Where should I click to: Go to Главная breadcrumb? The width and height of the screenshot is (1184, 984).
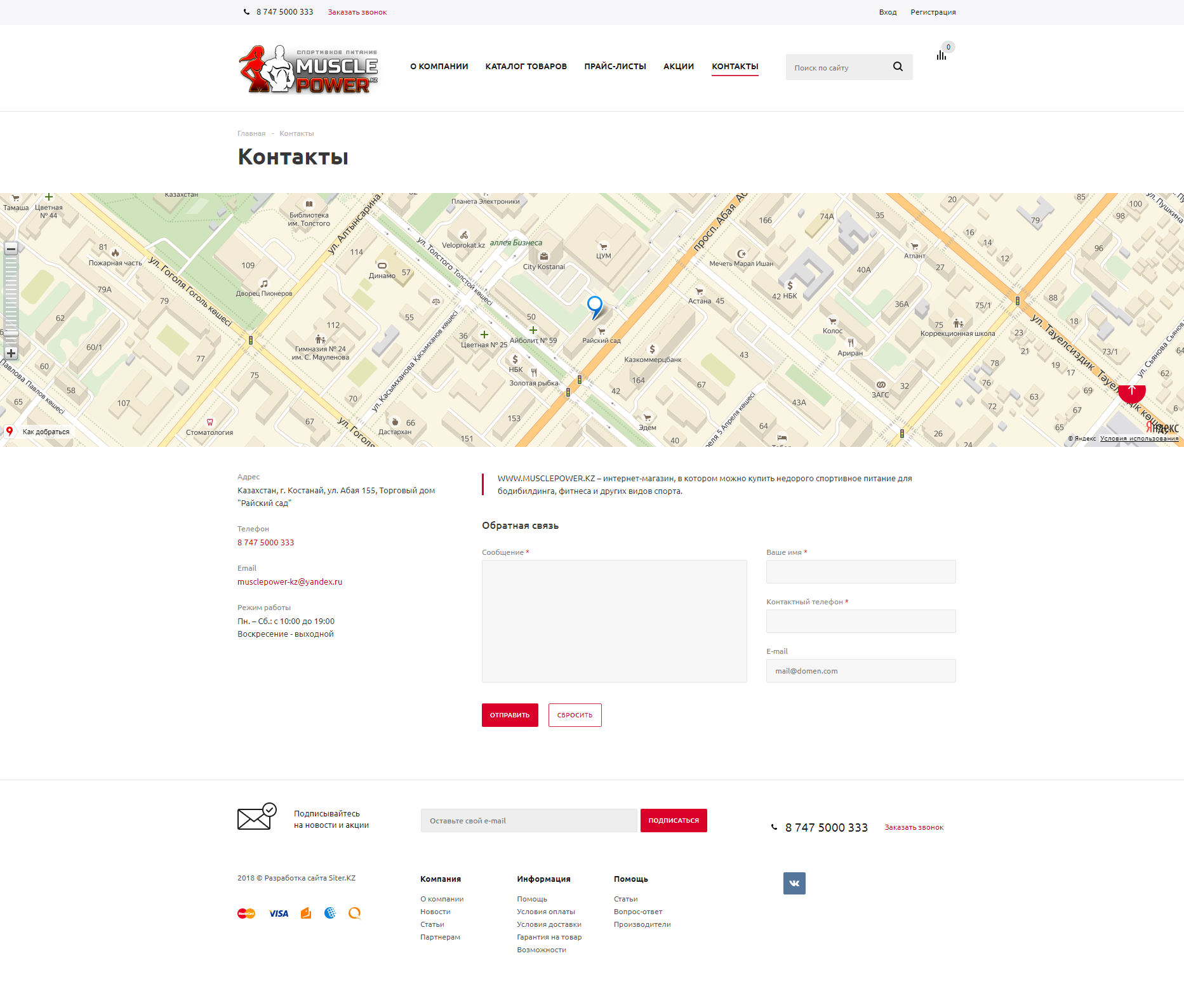coord(251,133)
